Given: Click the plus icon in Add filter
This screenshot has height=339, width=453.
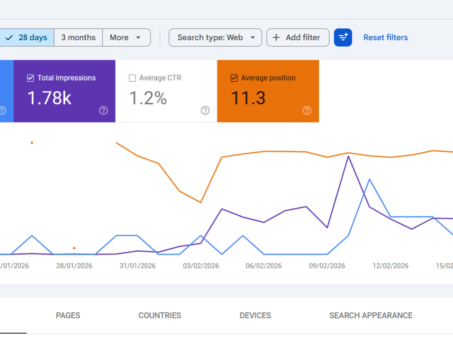Looking at the screenshot, I should point(276,38).
